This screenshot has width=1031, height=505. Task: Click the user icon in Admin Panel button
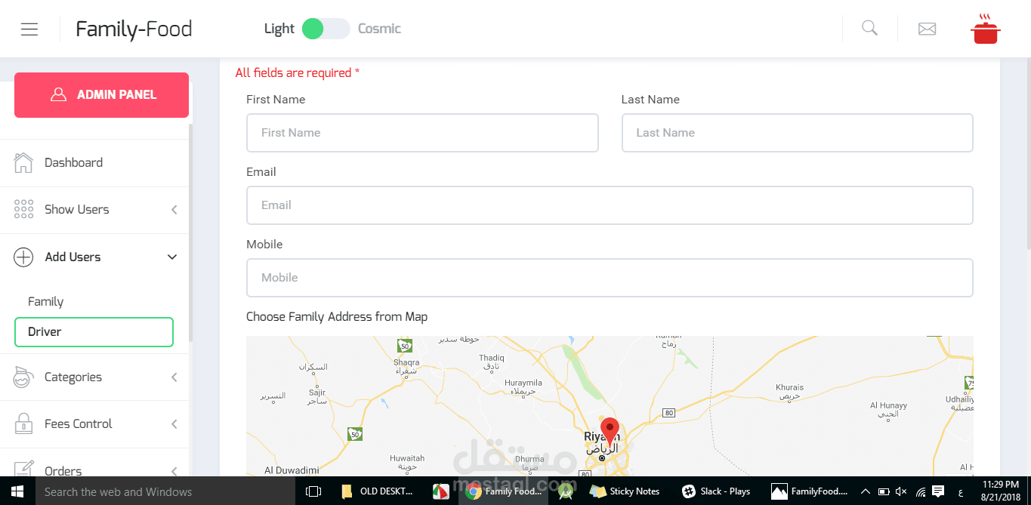pyautogui.click(x=58, y=94)
